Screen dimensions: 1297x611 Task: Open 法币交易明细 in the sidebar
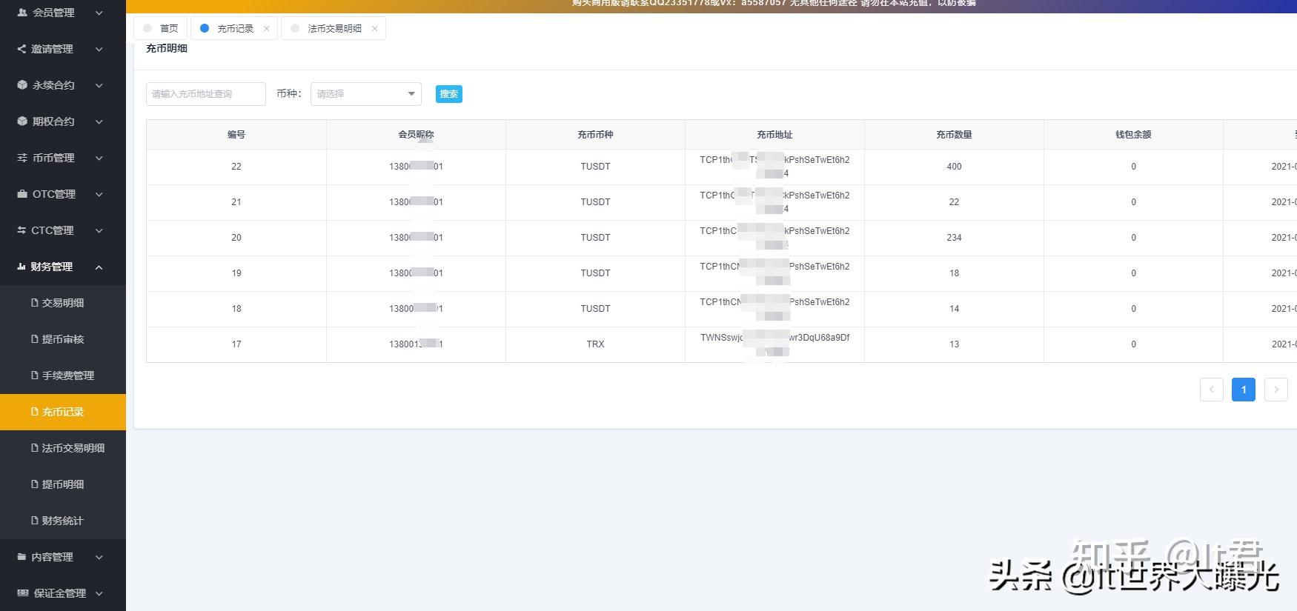coord(63,448)
